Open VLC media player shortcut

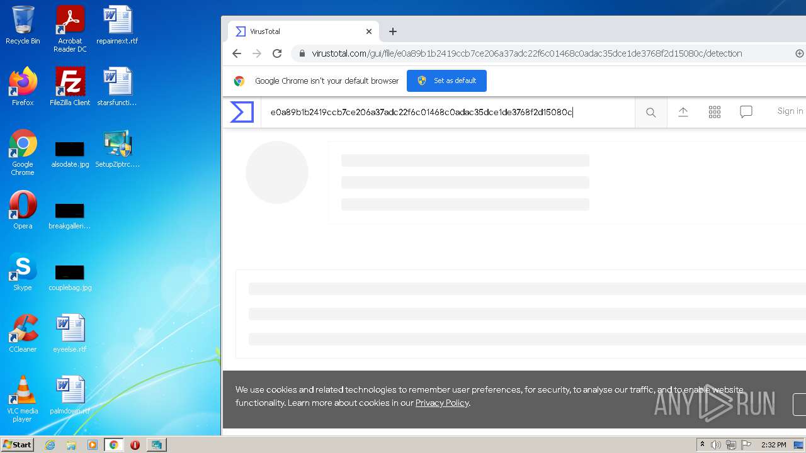pos(23,399)
